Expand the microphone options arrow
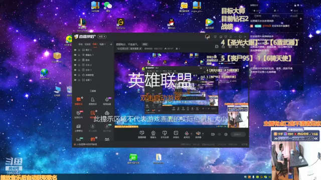 pos(192,134)
